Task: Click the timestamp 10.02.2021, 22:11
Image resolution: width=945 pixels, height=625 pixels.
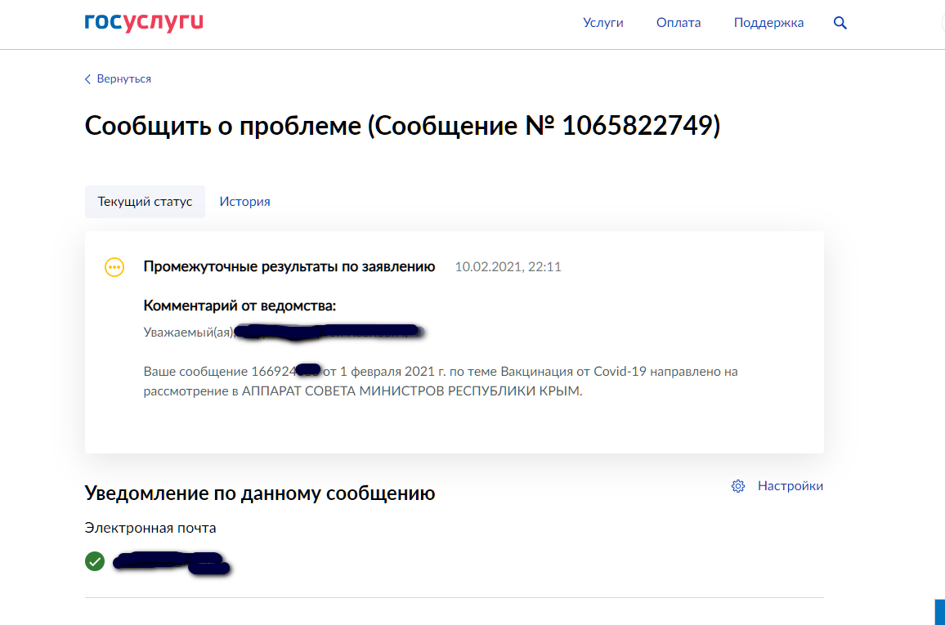Action: pyautogui.click(x=508, y=267)
